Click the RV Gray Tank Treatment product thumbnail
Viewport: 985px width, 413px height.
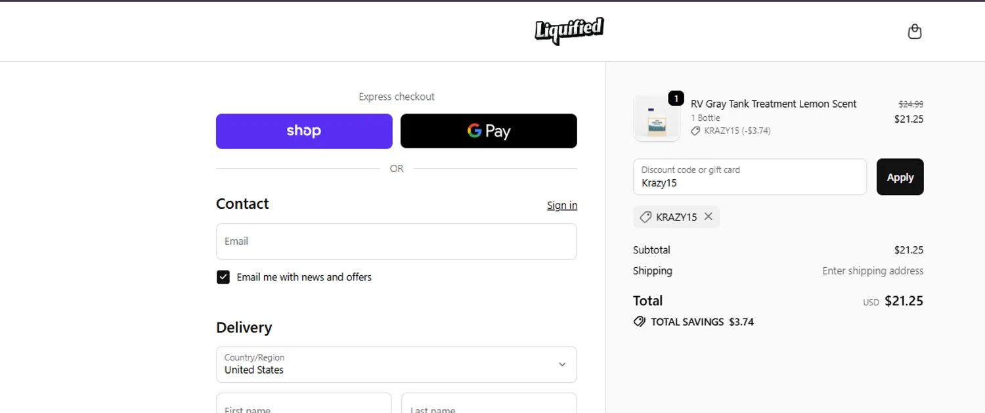[x=657, y=118]
